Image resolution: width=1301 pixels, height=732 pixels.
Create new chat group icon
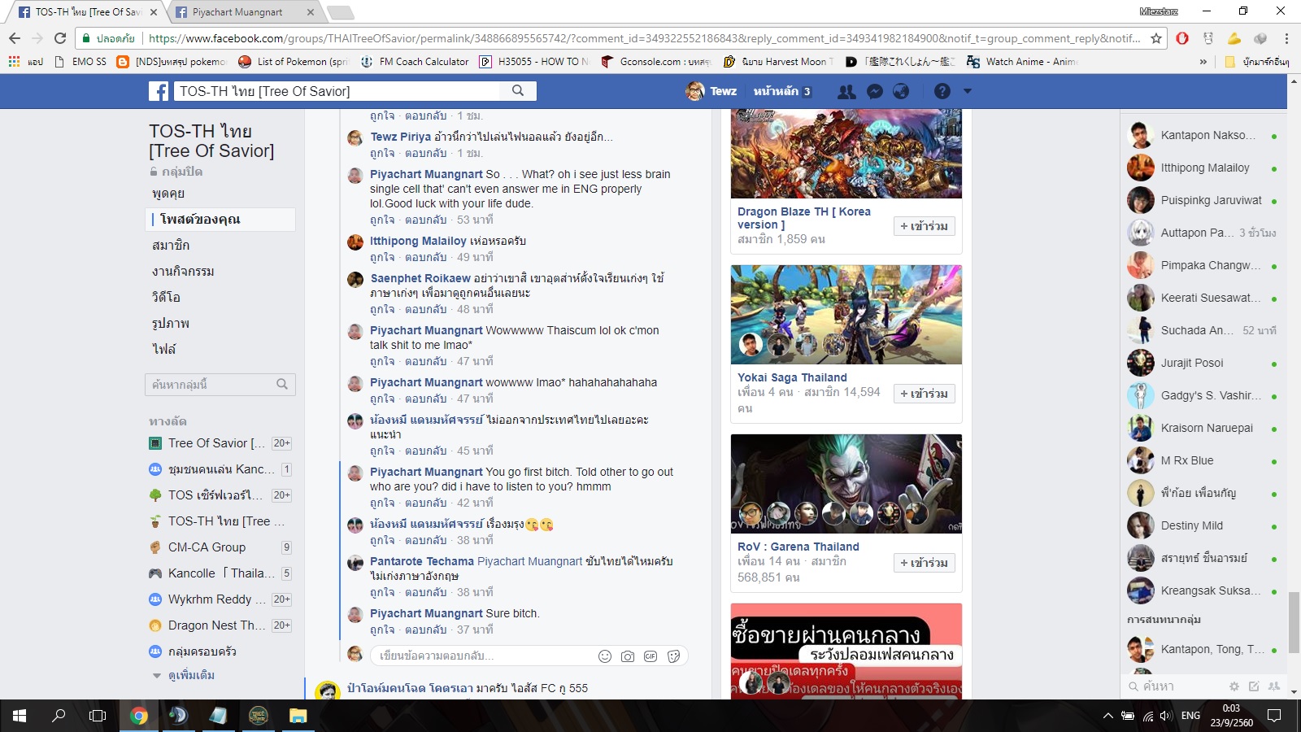pos(1273,686)
